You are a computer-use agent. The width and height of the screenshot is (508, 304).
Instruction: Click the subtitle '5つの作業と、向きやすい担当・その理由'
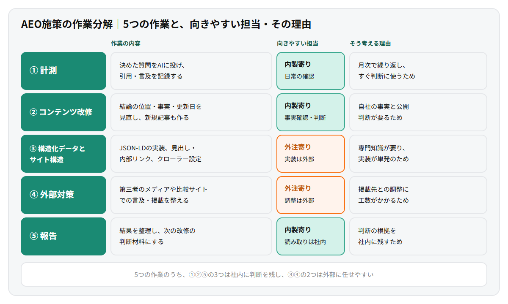pyautogui.click(x=217, y=24)
